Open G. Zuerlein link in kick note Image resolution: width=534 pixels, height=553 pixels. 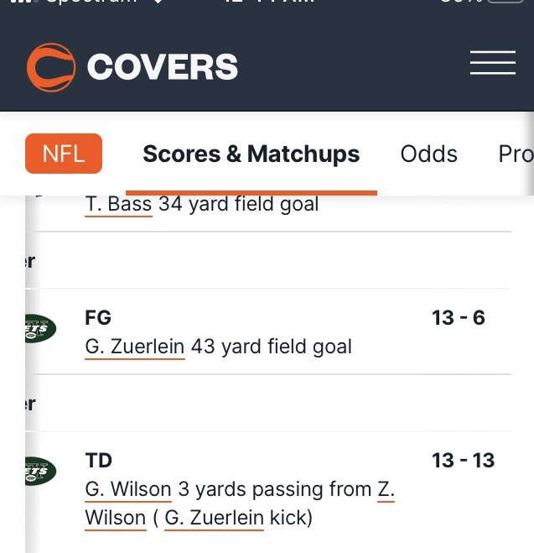click(214, 519)
